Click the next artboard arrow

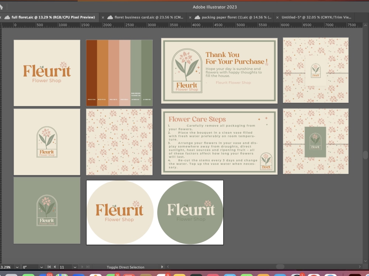[82, 267]
